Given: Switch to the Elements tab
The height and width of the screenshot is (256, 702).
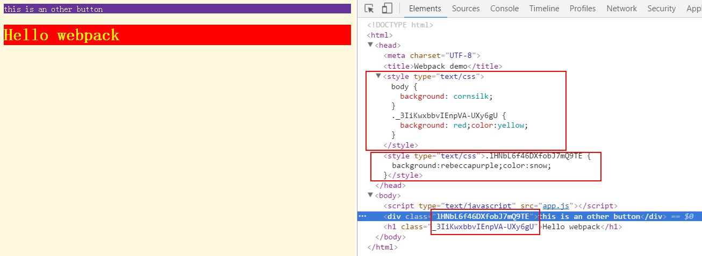Looking at the screenshot, I should tap(425, 9).
